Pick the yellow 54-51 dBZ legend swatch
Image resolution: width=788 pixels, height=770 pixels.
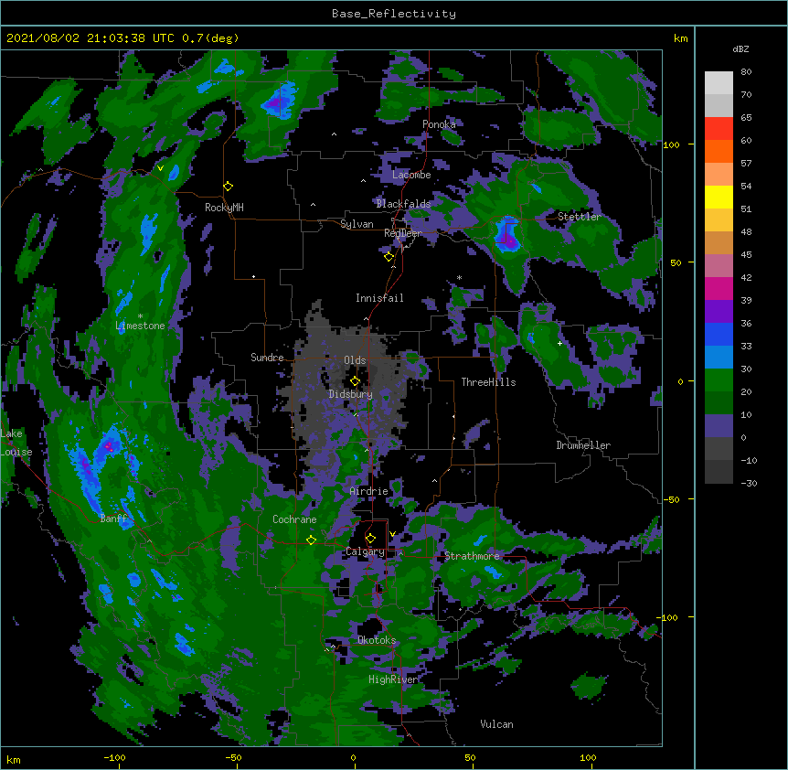click(x=719, y=197)
